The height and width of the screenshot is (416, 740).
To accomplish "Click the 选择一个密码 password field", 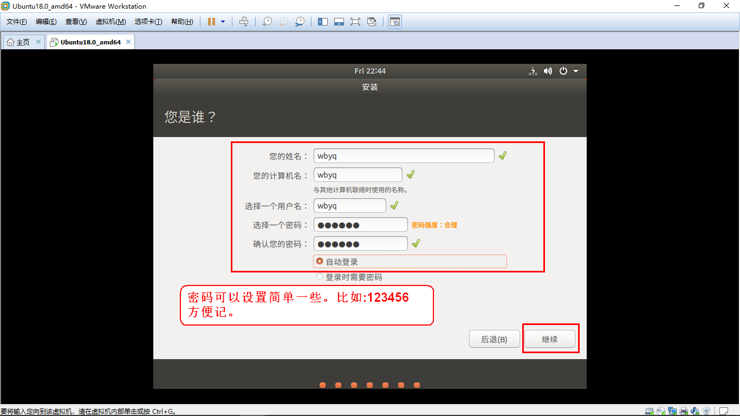I will tap(361, 225).
